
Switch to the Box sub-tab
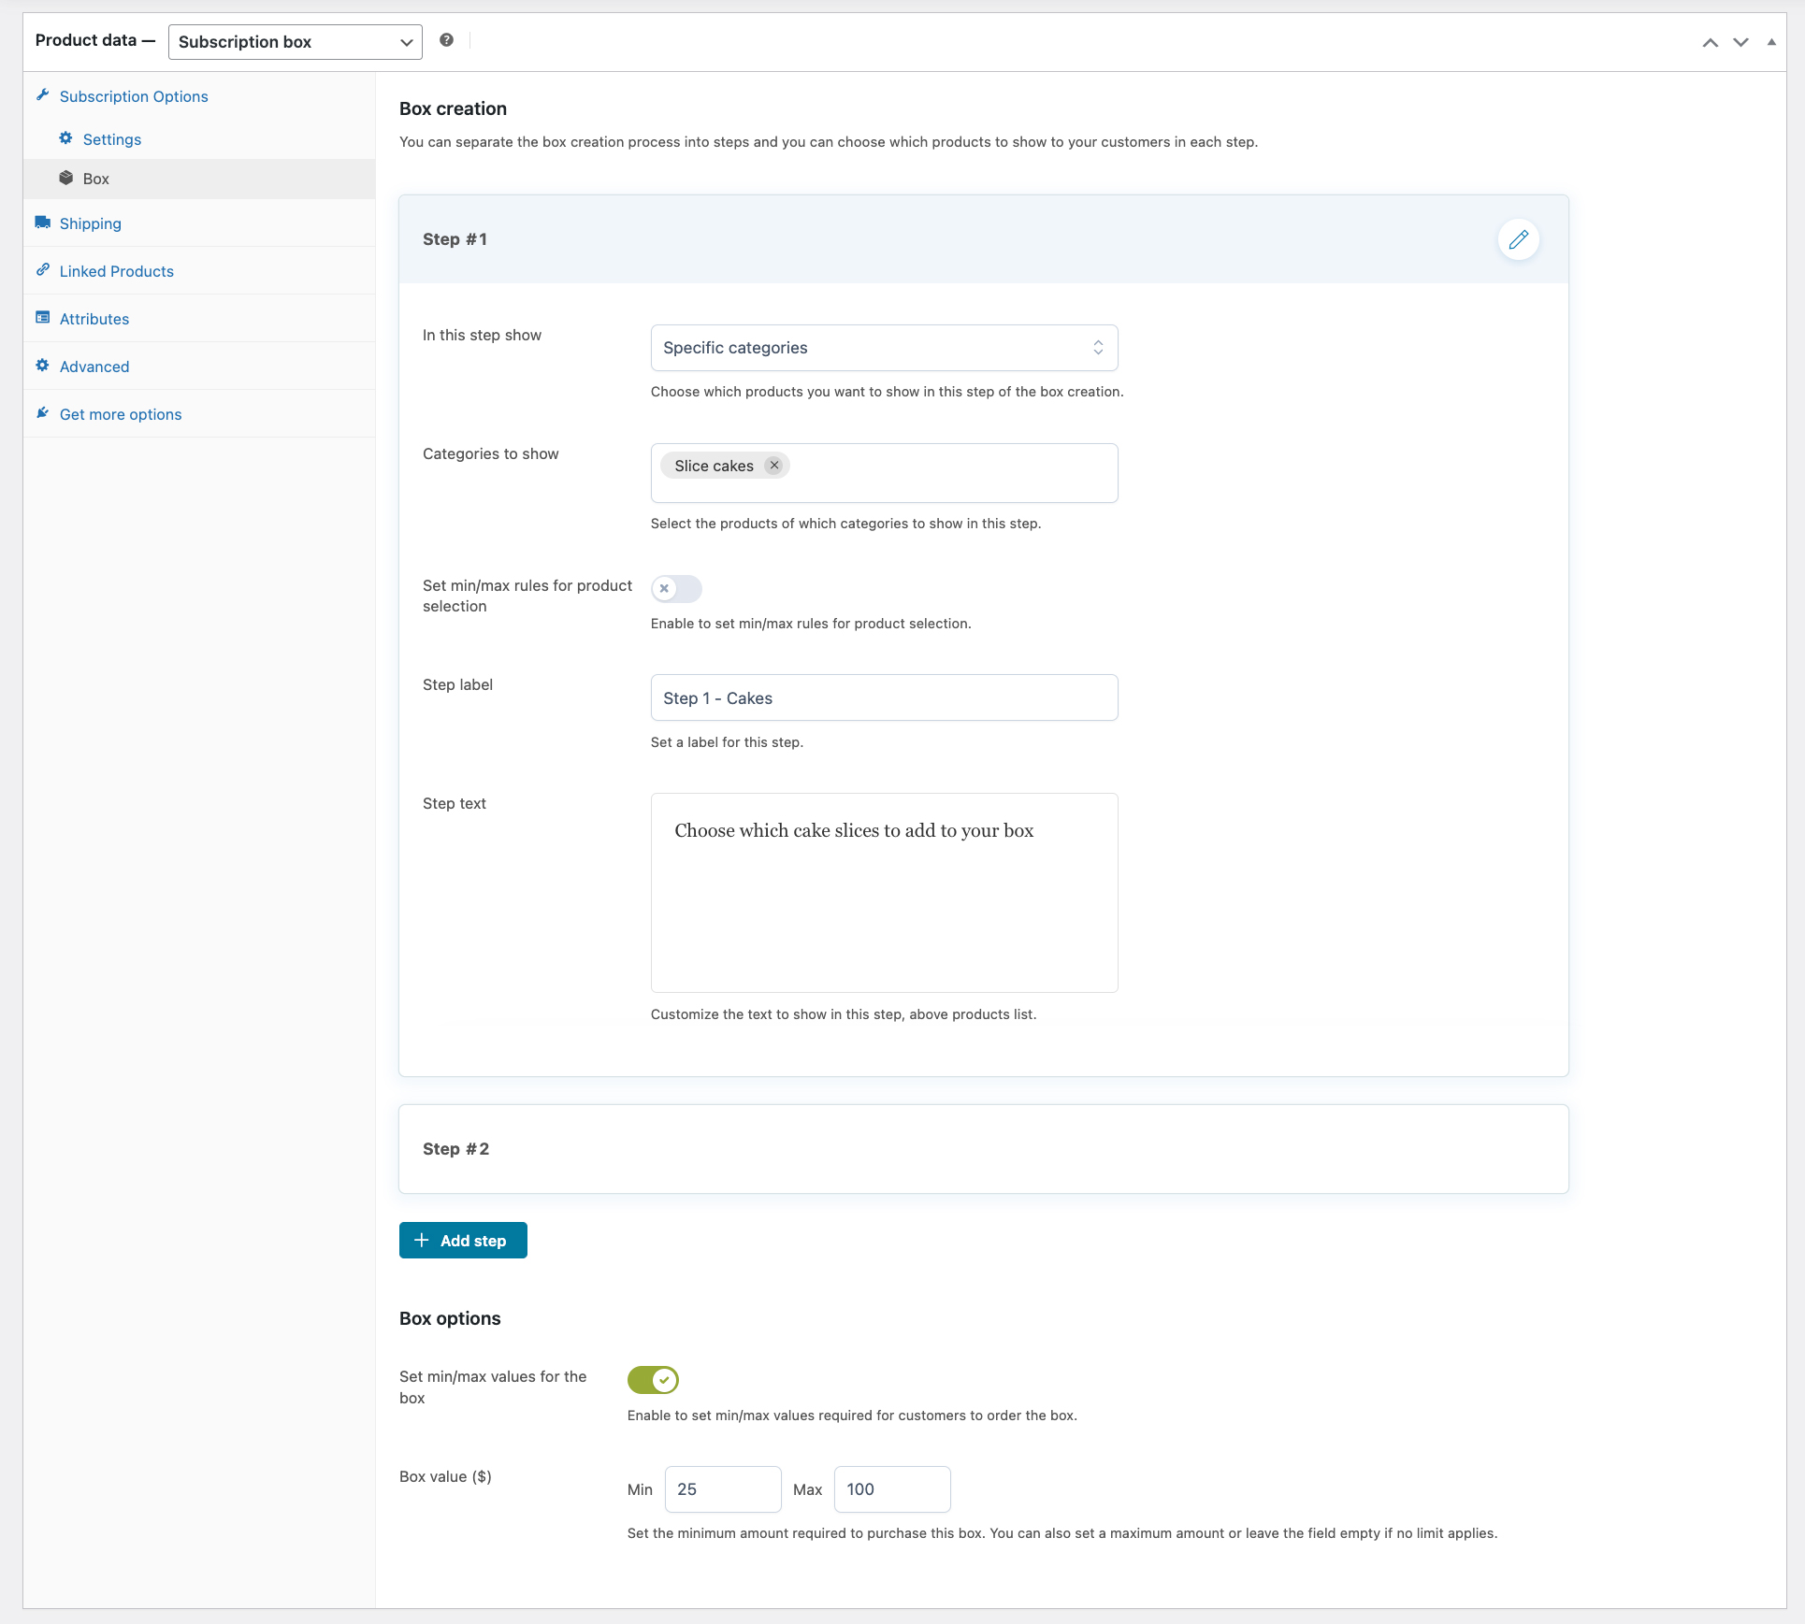[95, 179]
